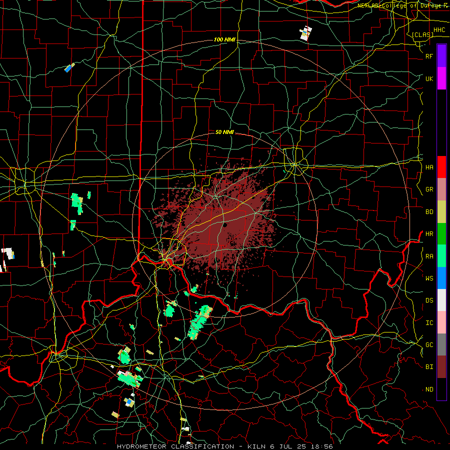The image size is (450, 450).
Task: Click the "BD" legend label
Action: pyautogui.click(x=429, y=212)
